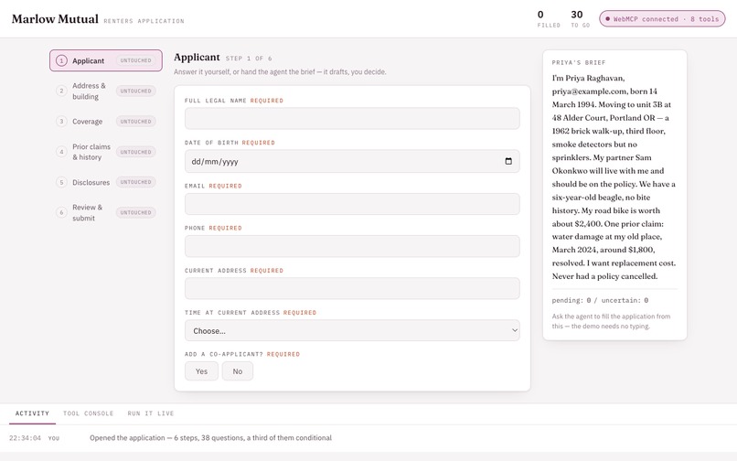Switch to the Run It Live tab
Image resolution: width=737 pixels, height=461 pixels.
click(151, 413)
